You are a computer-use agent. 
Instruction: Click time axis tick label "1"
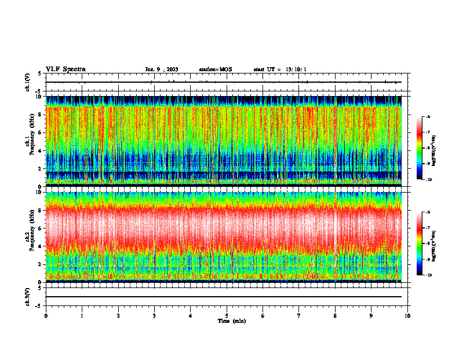tap(82, 316)
